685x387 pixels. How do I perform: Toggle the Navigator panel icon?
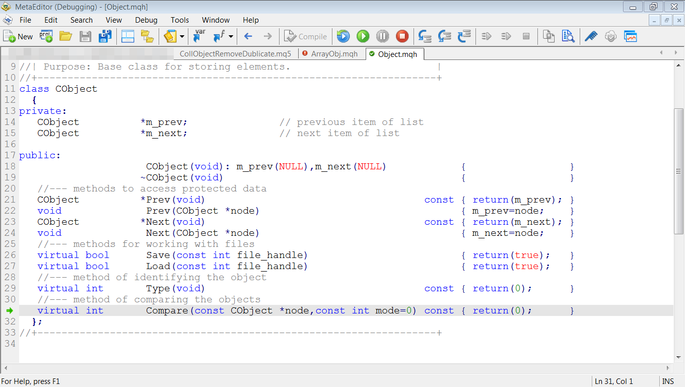pyautogui.click(x=128, y=36)
